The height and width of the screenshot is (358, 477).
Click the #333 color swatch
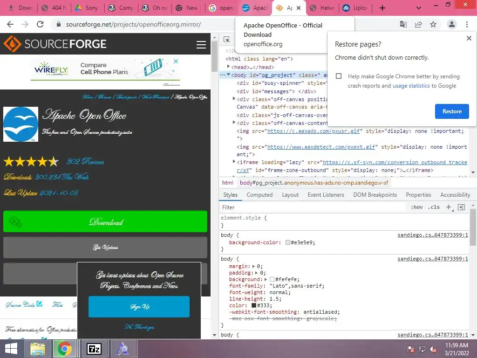254,305
